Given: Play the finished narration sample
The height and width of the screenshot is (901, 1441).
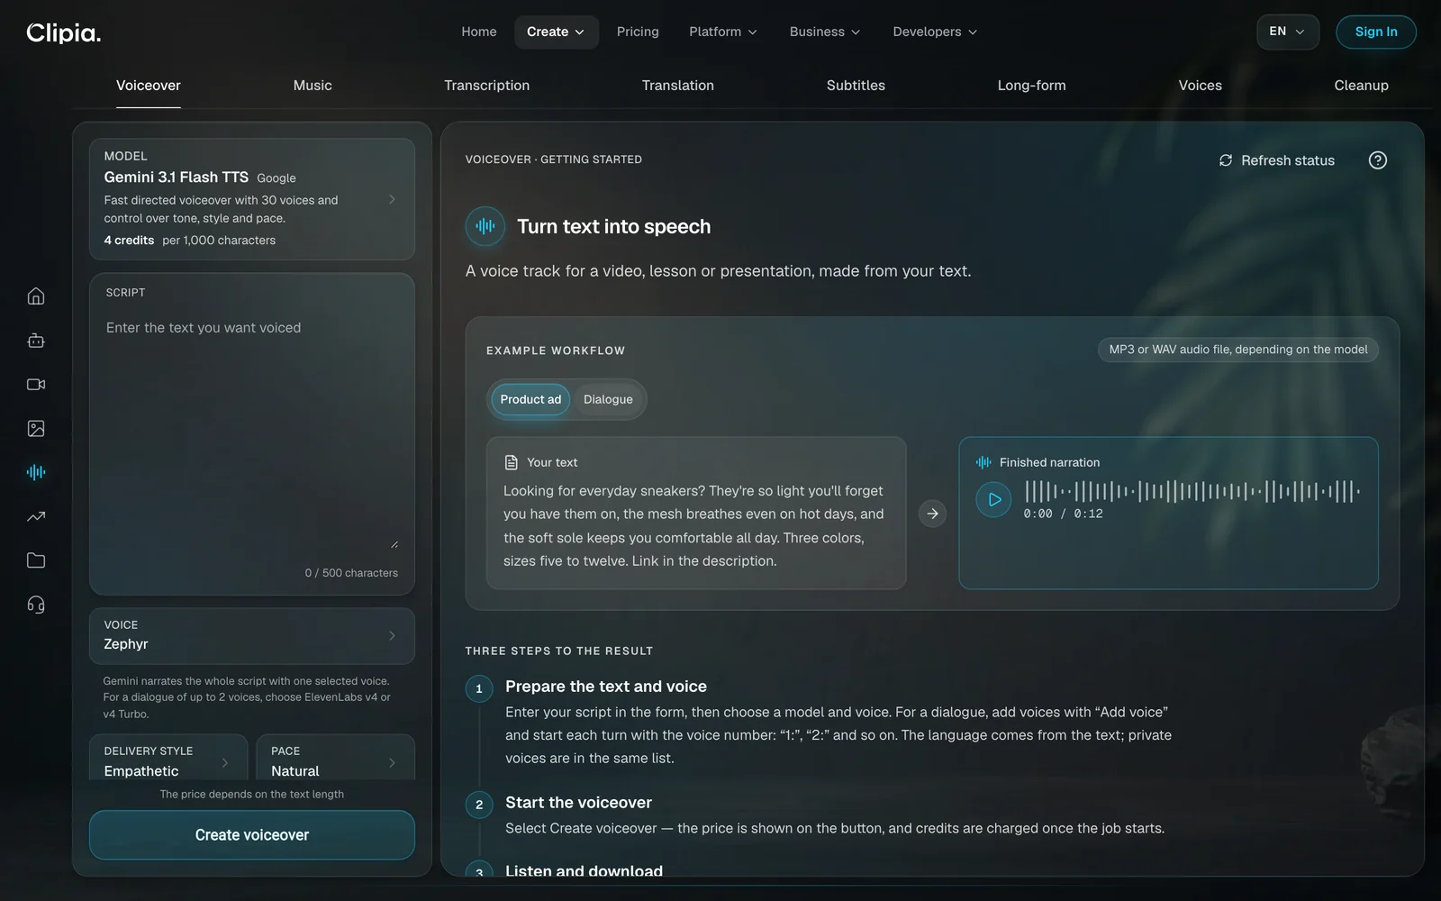Looking at the screenshot, I should coord(994,499).
